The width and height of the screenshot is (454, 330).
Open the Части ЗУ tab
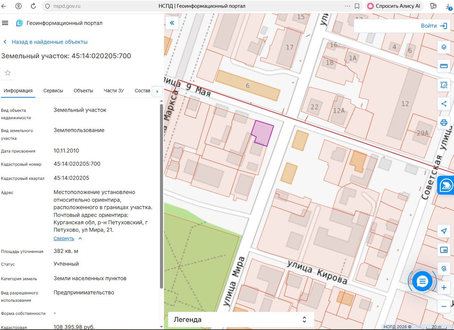pyautogui.click(x=114, y=91)
